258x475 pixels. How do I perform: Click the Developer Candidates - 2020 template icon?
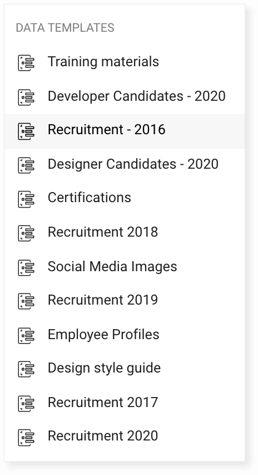(x=26, y=97)
